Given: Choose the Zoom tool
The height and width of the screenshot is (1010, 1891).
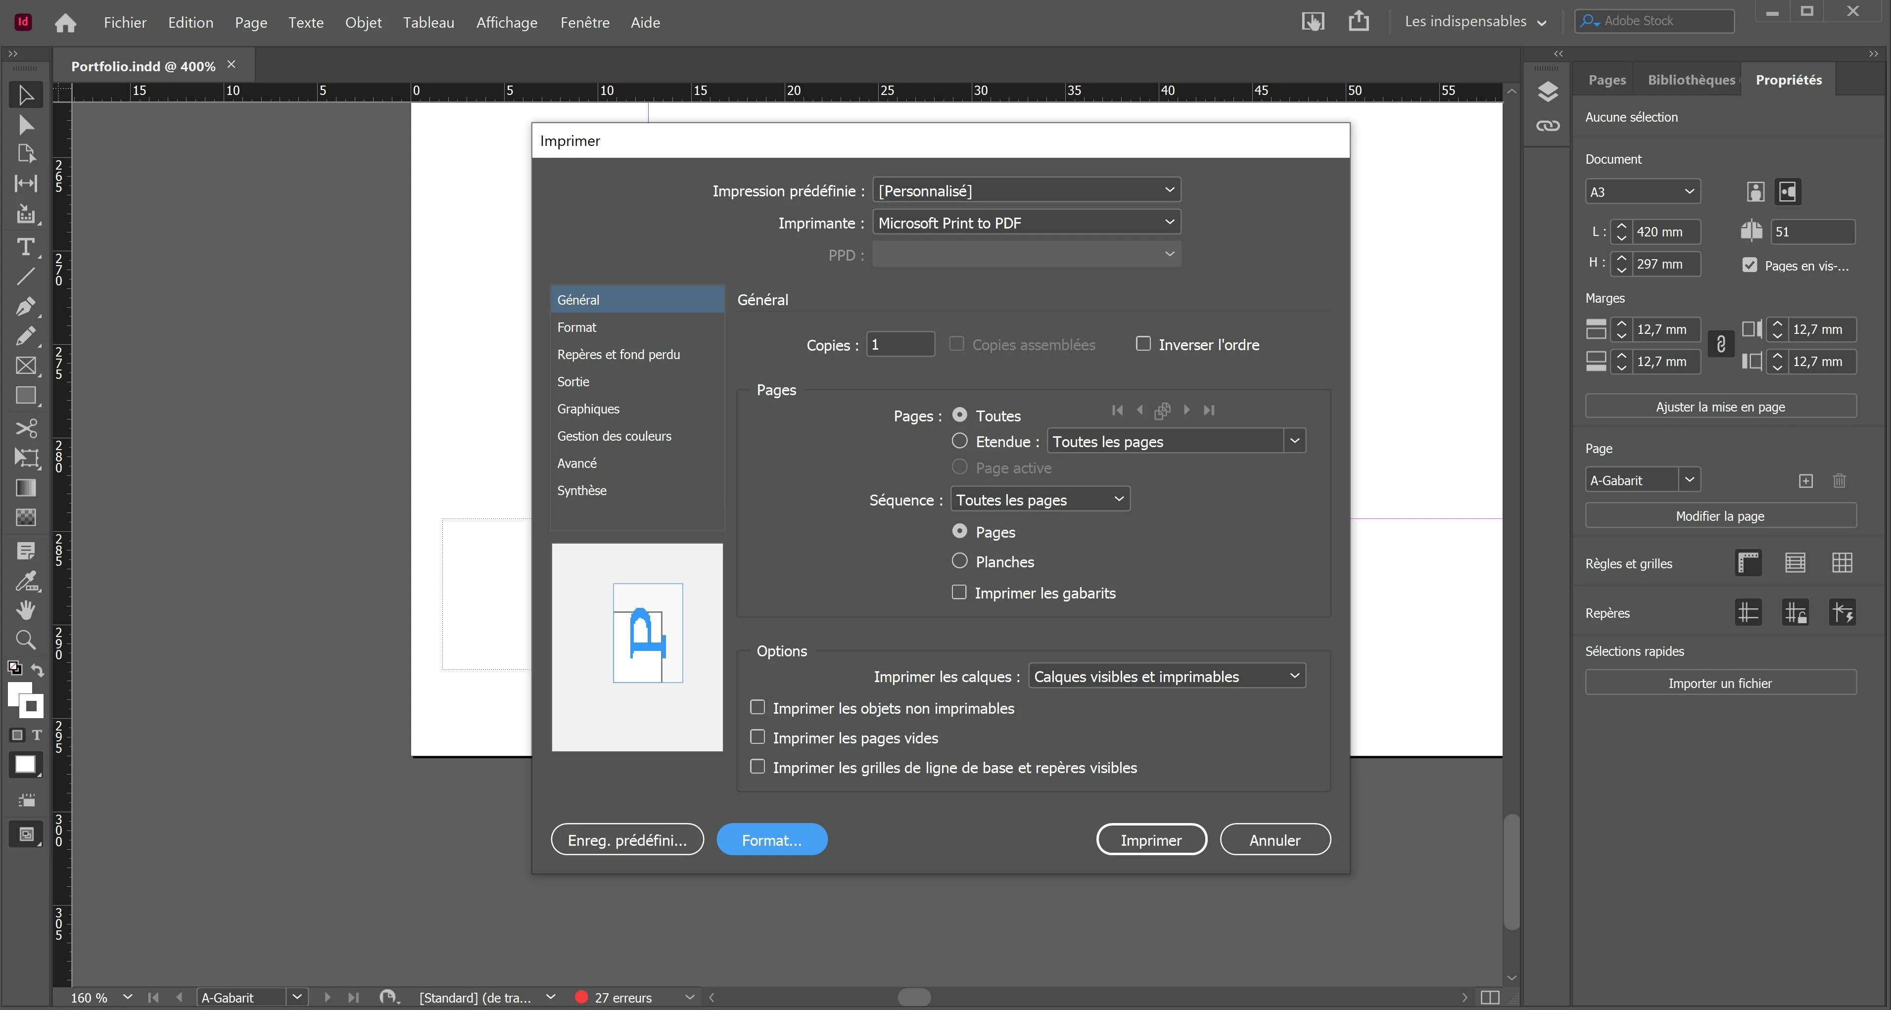Looking at the screenshot, I should pyautogui.click(x=26, y=640).
